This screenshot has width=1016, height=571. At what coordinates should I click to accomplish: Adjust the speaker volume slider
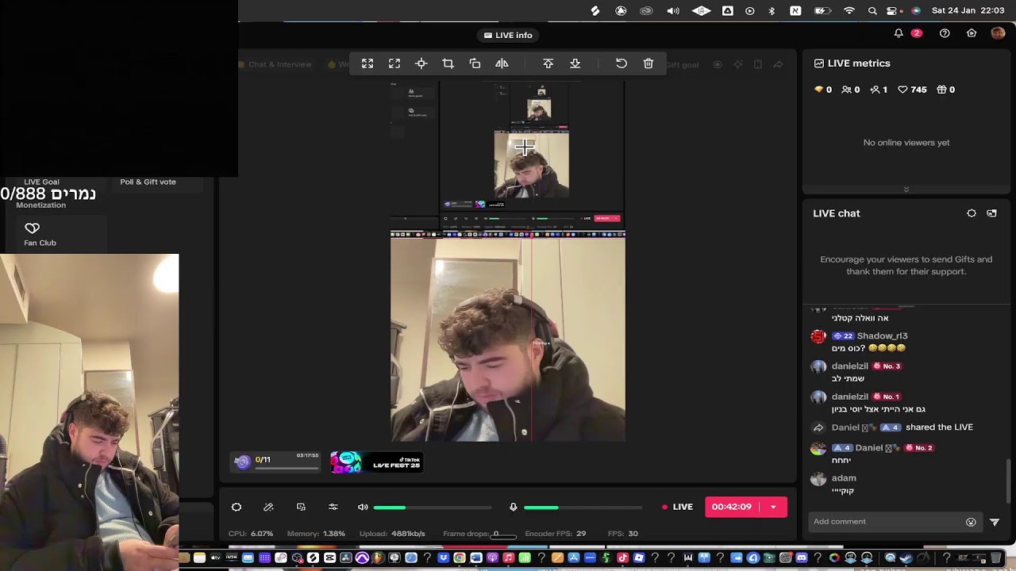tap(433, 507)
